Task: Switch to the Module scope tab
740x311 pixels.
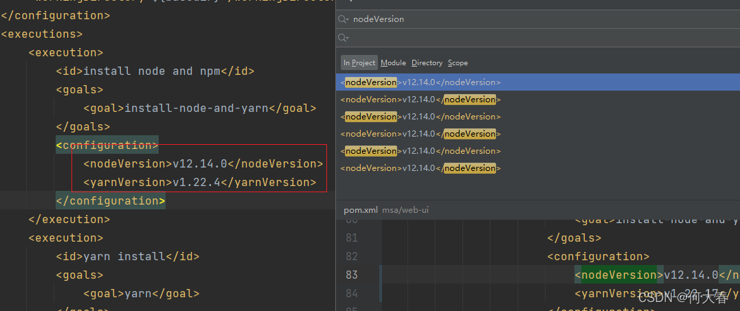Action: pos(393,62)
